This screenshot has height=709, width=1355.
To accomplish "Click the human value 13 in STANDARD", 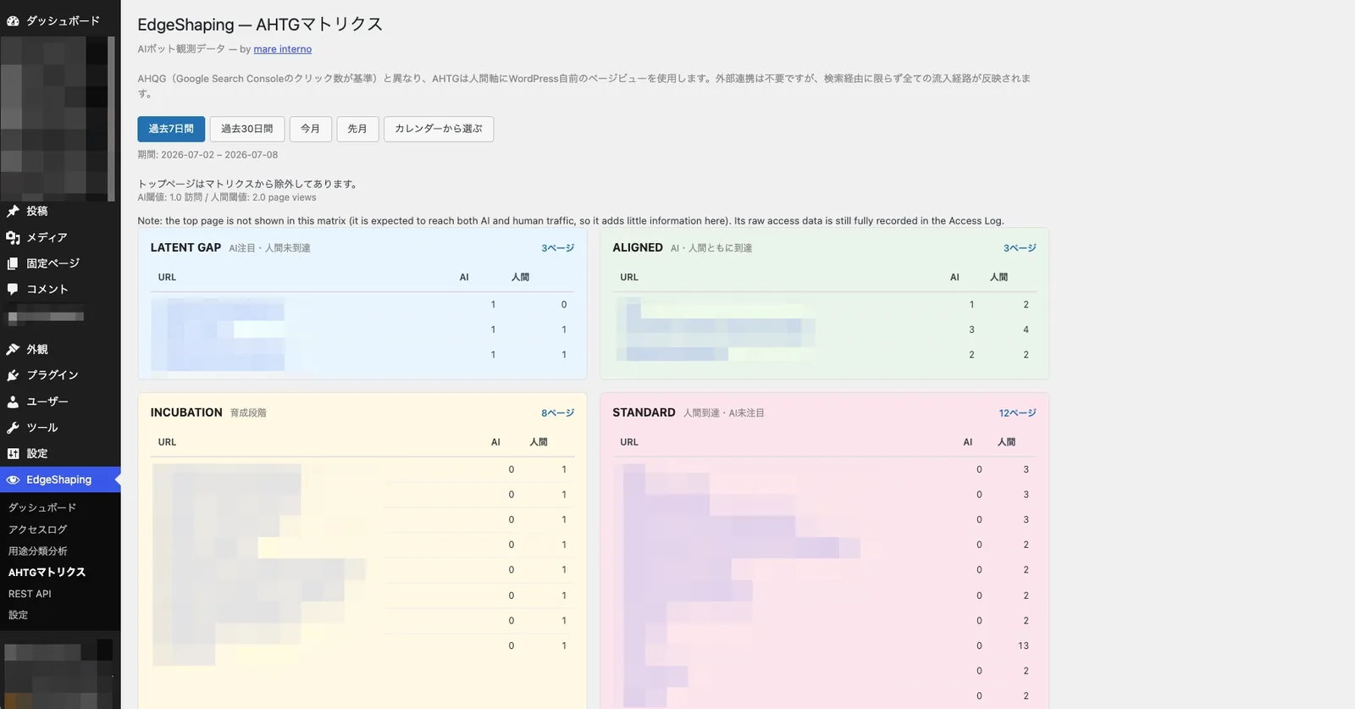I will [1023, 645].
